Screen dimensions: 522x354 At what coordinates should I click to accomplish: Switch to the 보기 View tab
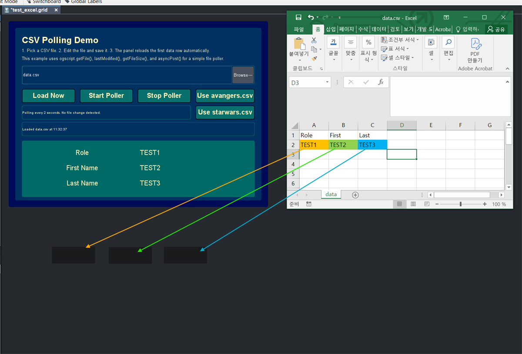[408, 29]
